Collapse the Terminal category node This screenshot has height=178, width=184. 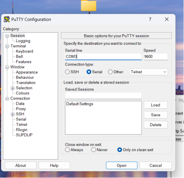[x=7, y=46]
